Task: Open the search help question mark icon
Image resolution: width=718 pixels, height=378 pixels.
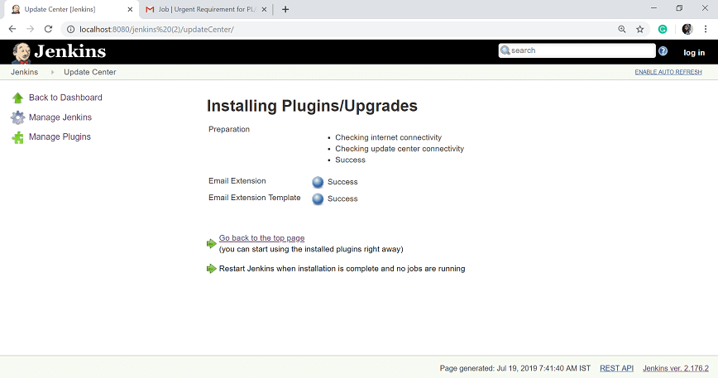Action: (x=663, y=50)
